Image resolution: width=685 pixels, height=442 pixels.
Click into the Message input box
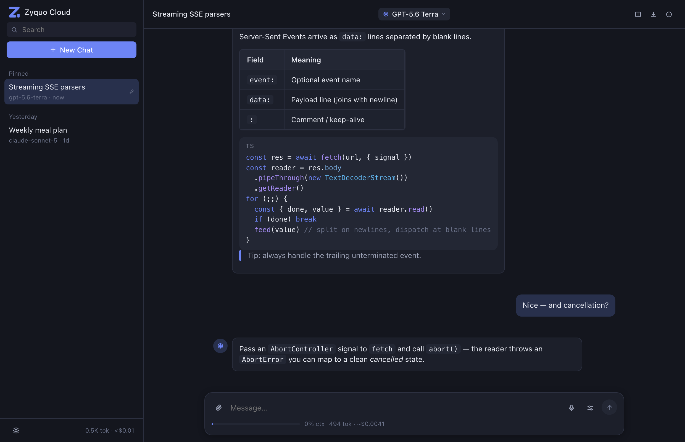pyautogui.click(x=396, y=407)
